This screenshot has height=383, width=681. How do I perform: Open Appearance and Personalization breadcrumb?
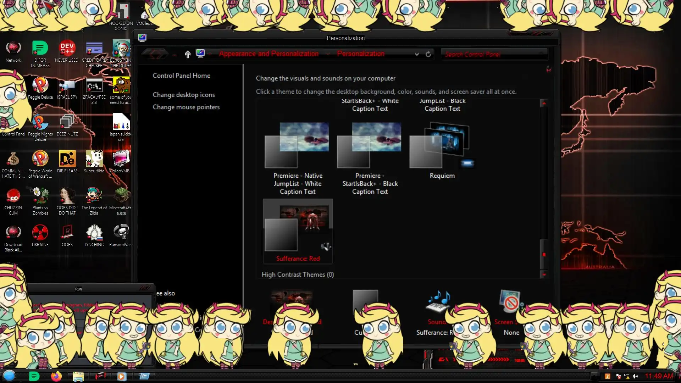point(268,54)
